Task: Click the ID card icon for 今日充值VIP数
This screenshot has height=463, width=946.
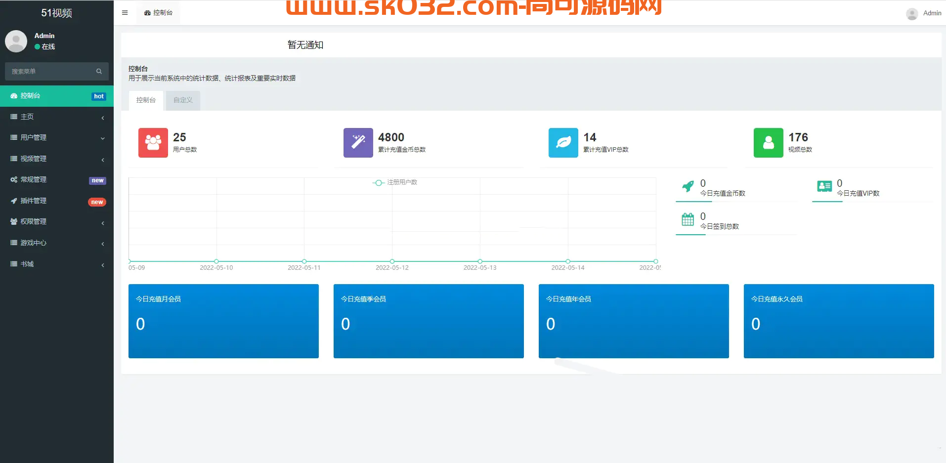Action: [824, 186]
